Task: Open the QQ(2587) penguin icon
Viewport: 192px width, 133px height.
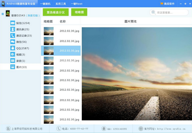Action: (13, 48)
